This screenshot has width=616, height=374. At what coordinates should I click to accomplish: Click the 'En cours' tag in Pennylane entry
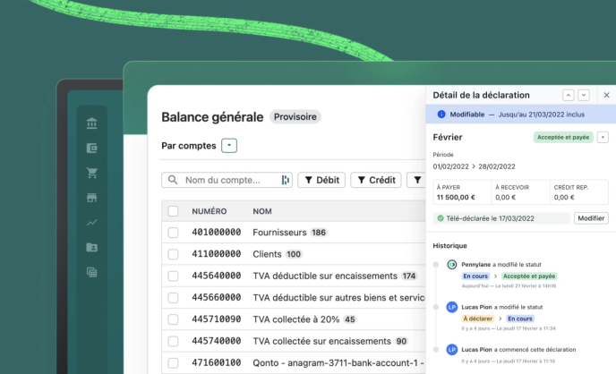click(475, 276)
